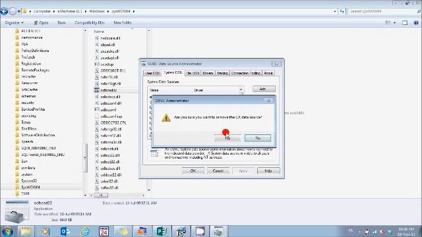
Task: Toggle the preview pane icon
Action: tap(404, 23)
